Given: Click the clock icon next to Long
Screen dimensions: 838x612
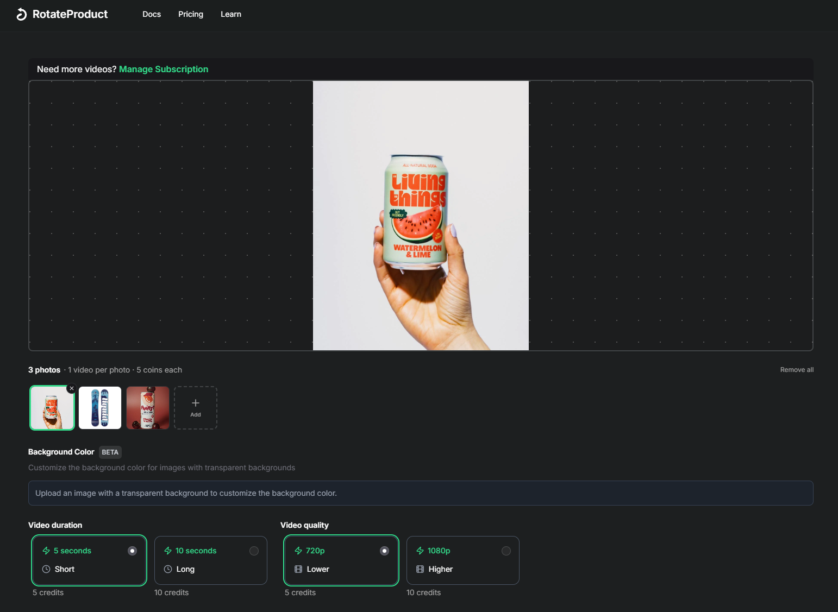Looking at the screenshot, I should tap(168, 569).
